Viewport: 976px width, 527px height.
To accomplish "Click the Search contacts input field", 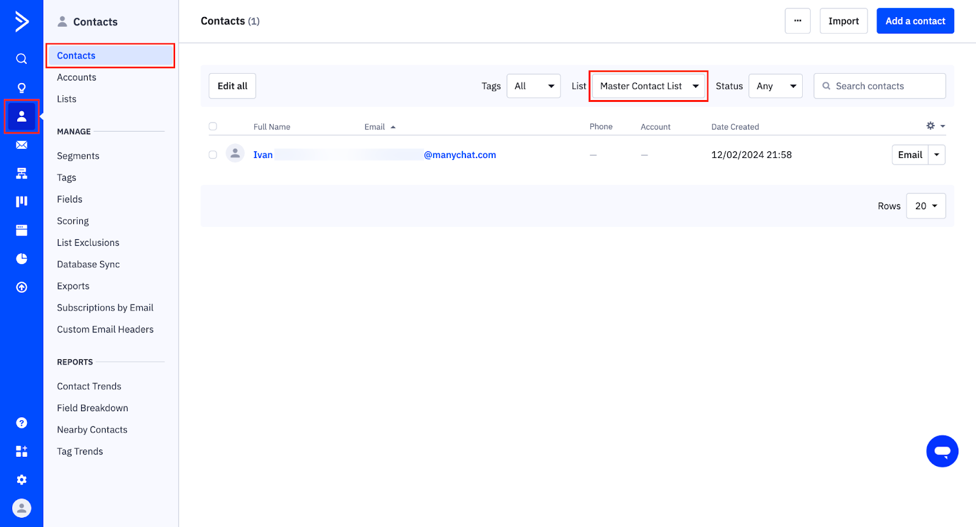I will pyautogui.click(x=884, y=86).
